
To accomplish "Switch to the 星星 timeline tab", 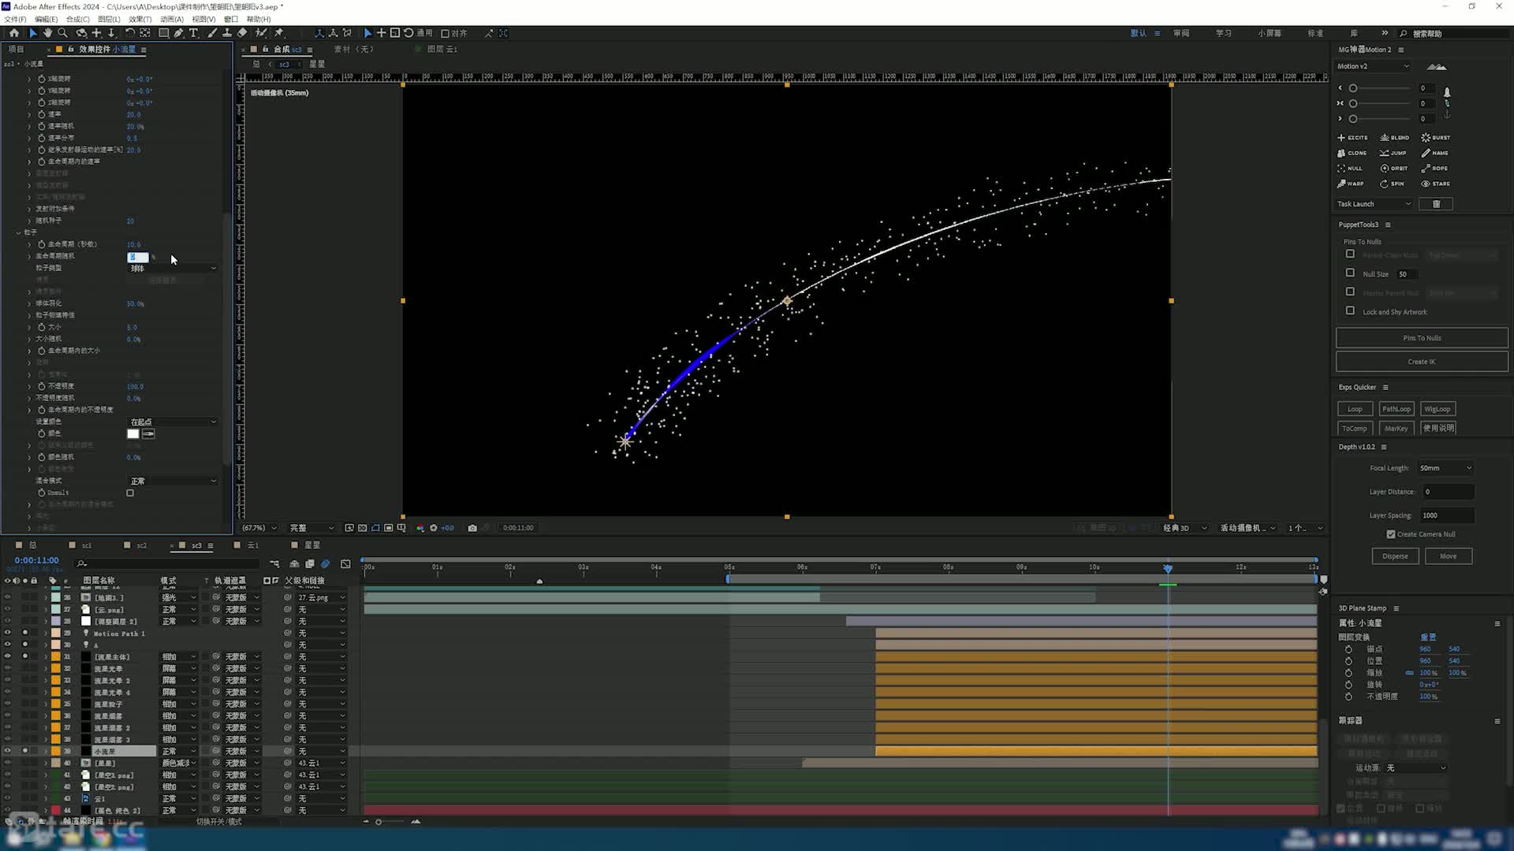I will [312, 545].
